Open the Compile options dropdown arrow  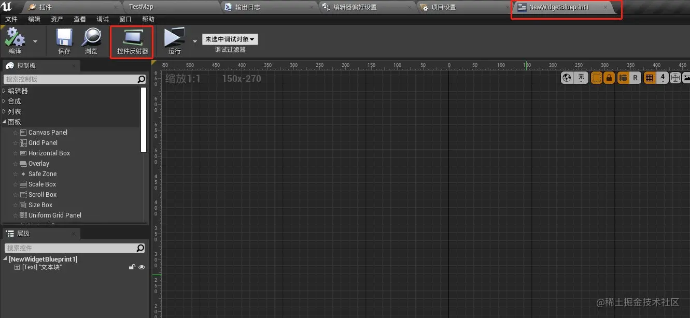[x=35, y=41]
